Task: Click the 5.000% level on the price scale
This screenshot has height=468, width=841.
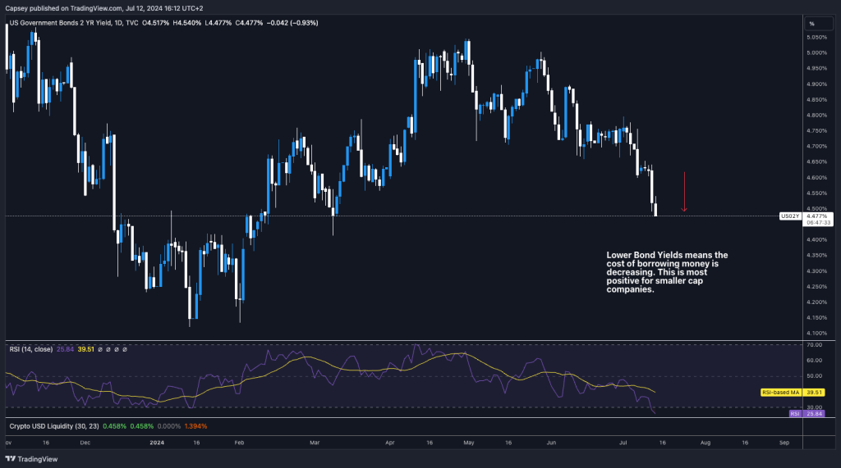Action: pyautogui.click(x=816, y=52)
